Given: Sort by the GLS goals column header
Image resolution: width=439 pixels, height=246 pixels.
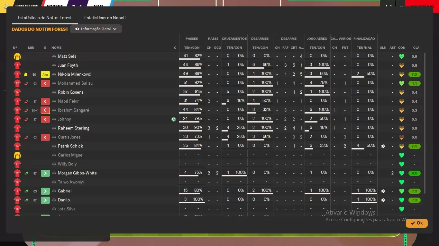Looking at the screenshot, I should click(x=383, y=48).
